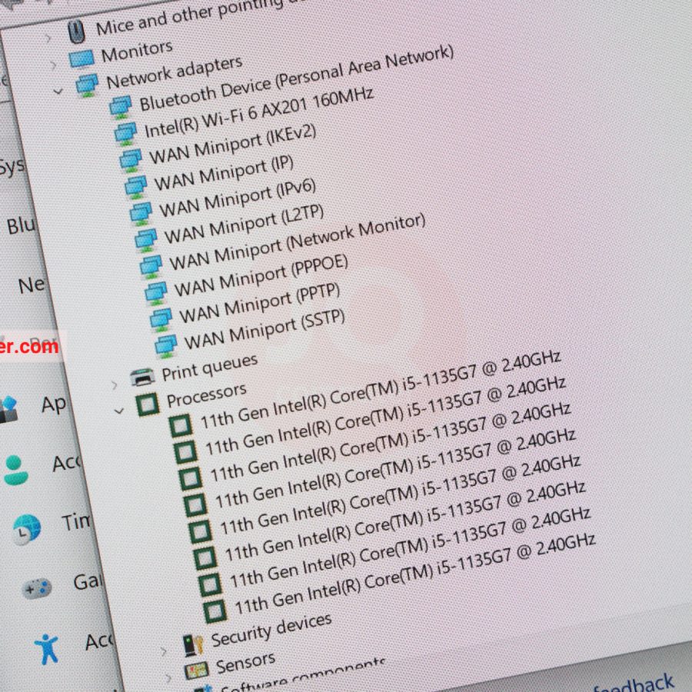This screenshot has height=692, width=692.
Task: Click the WAN Miniport (L2TP) adapter icon
Action: pyautogui.click(x=145, y=240)
